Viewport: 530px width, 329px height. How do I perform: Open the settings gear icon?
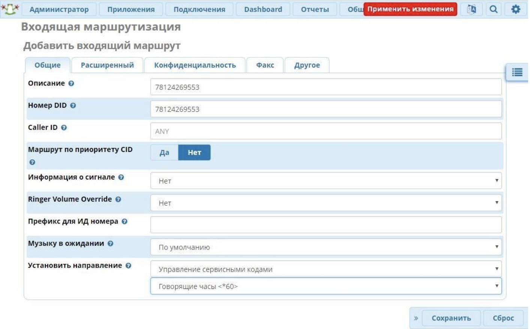(515, 9)
